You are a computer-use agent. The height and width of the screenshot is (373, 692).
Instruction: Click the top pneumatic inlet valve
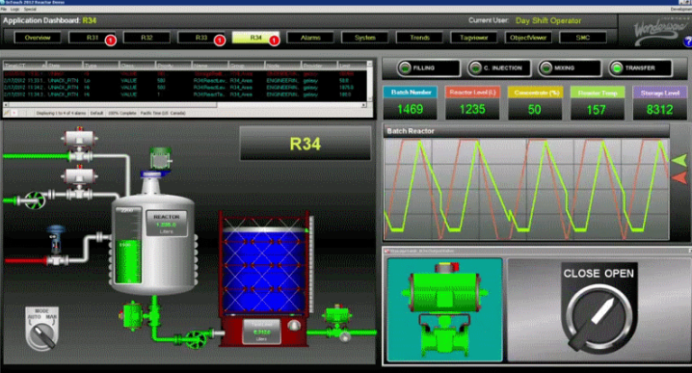[x=79, y=145]
